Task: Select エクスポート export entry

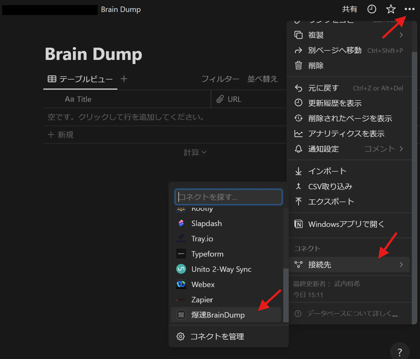Action: (349, 202)
